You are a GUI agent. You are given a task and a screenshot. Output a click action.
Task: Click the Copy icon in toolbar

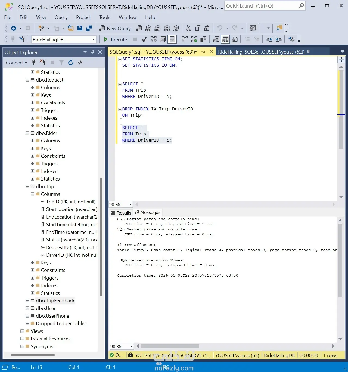coord(198,28)
